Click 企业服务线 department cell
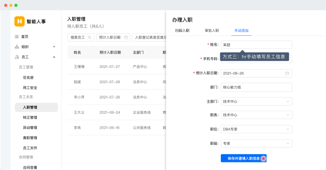Screen dimensions: 326x170 tap(142, 112)
